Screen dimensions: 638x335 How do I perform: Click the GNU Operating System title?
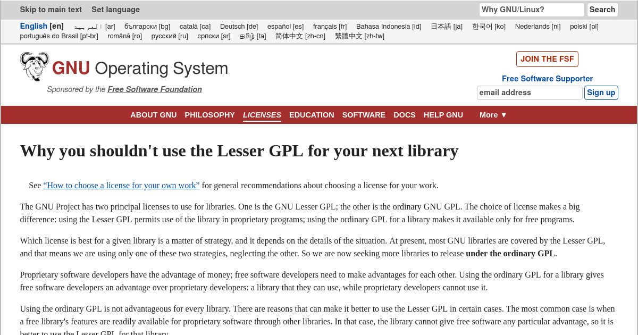coord(140,68)
